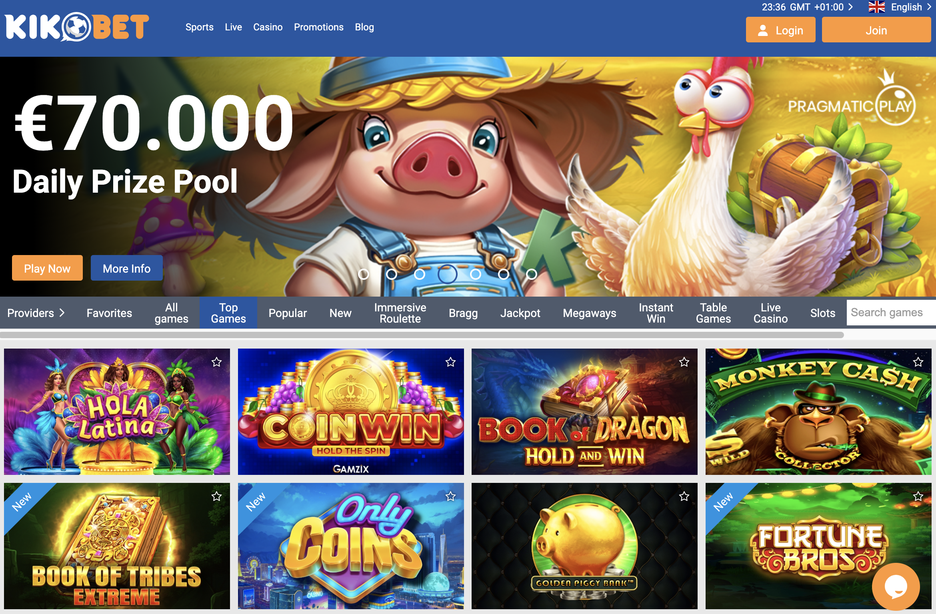Screen dimensions: 936x614
Task: Favorite the Hola Latina game star
Action: click(x=216, y=362)
